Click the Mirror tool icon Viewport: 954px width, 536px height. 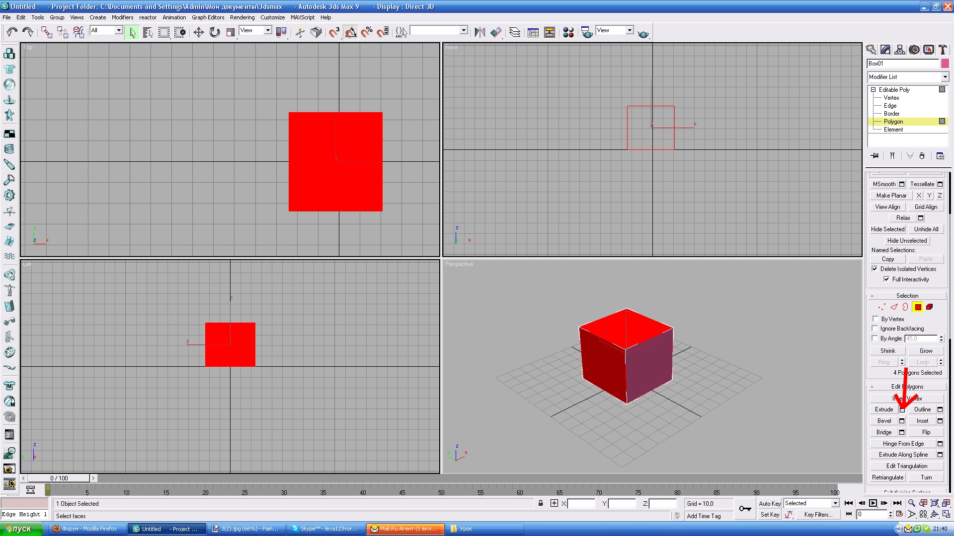(479, 32)
